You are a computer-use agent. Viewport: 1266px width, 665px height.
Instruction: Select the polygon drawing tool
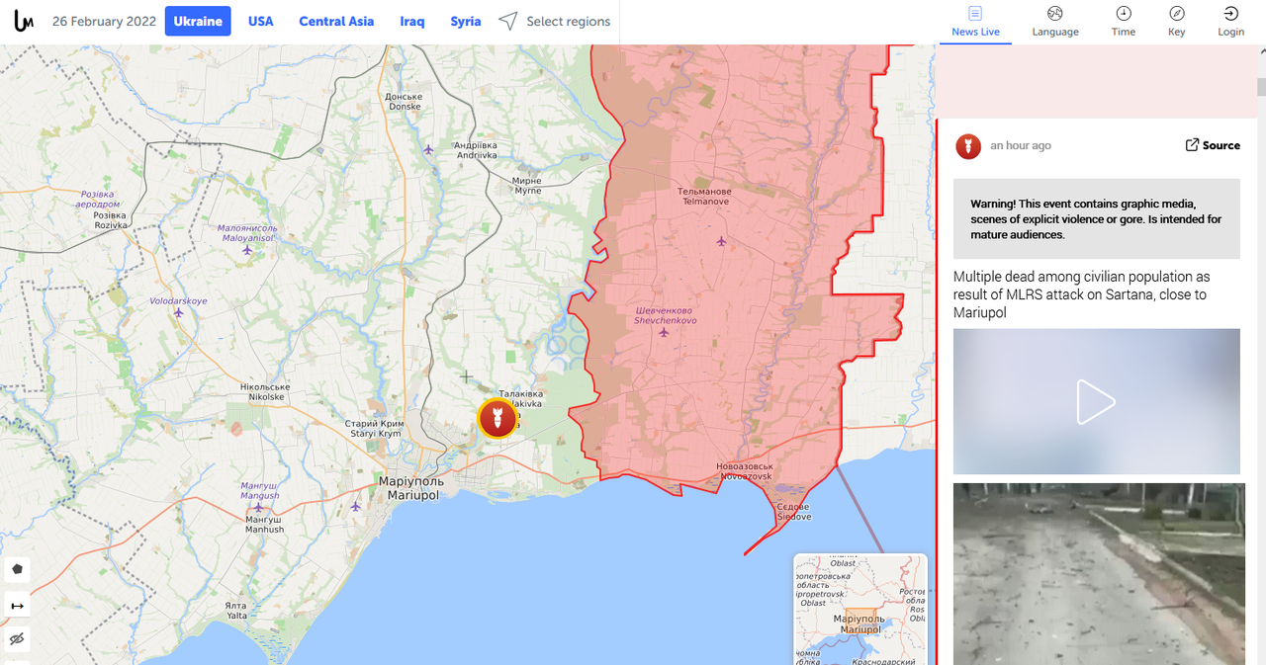pyautogui.click(x=17, y=569)
